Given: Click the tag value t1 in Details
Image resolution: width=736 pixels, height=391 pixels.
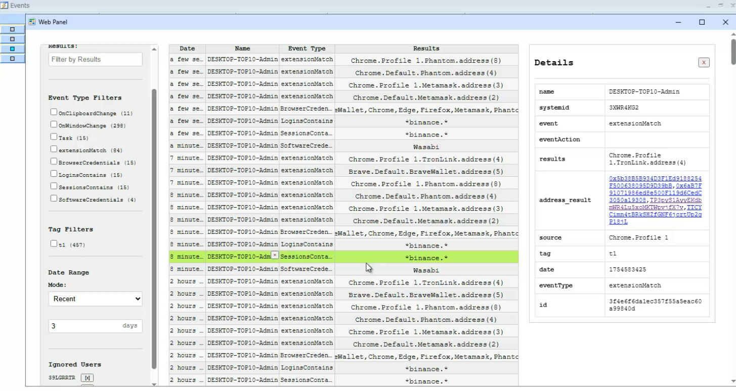Looking at the screenshot, I should coord(613,254).
